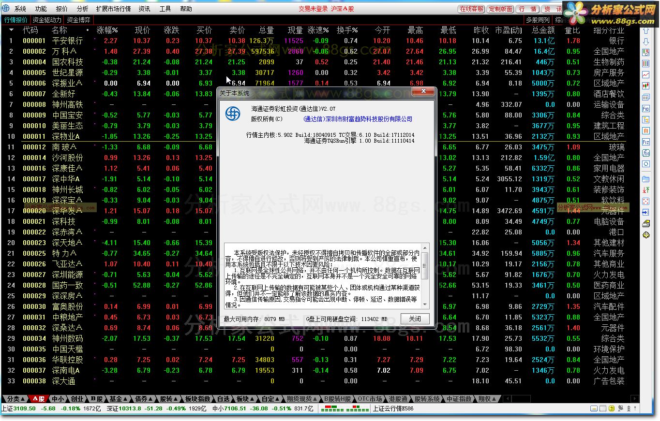This screenshot has height=421, width=660.
Task: Open the 工具 menu
Action: [x=165, y=9]
